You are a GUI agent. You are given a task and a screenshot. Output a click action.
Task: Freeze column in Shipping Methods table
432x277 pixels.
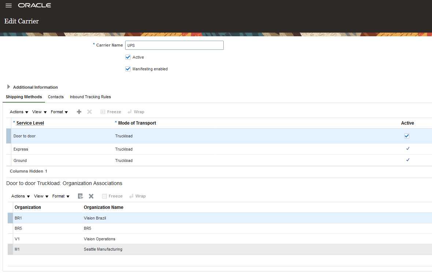coord(111,112)
